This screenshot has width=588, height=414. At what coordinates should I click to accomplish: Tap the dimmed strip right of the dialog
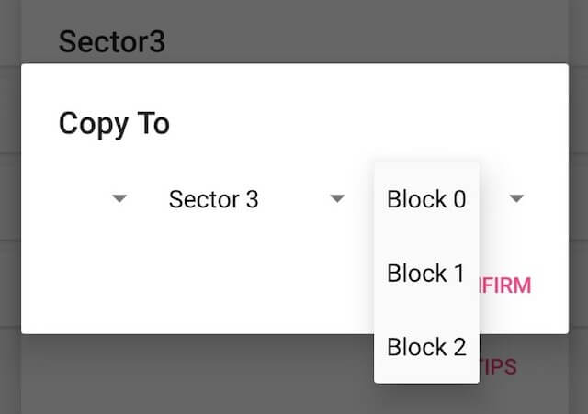pyautogui.click(x=578, y=198)
